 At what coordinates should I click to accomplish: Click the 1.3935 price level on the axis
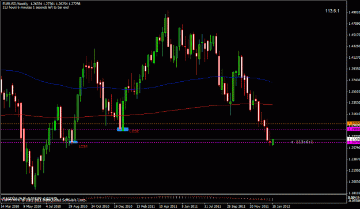(x=354, y=69)
